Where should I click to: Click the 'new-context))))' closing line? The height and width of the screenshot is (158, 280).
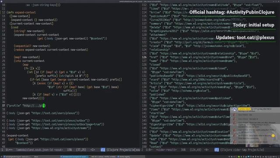(x=33, y=98)
